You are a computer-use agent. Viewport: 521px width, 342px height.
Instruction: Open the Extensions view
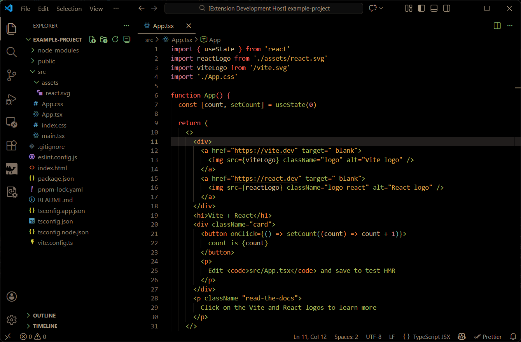(x=12, y=145)
